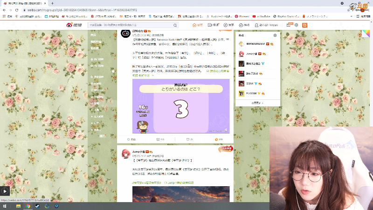Open File Explorer from the taskbar
The height and width of the screenshot is (210, 373).
click(18, 206)
